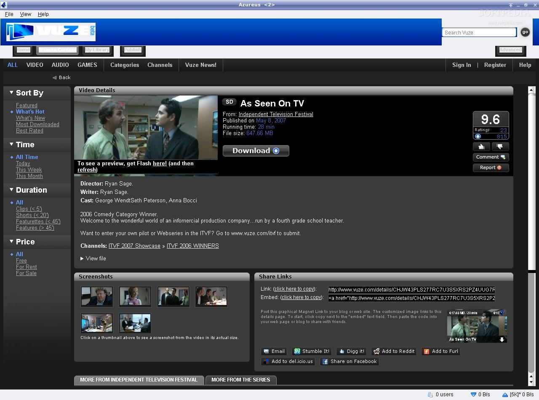This screenshot has height=400, width=539.
Task: Open the View menu
Action: tap(25, 14)
